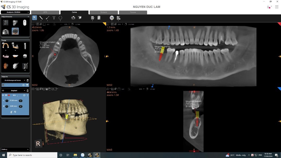The image size is (281, 158).
Task: Open the Analysis 3/6/2024 dropdown
Action: (x=15, y=12)
